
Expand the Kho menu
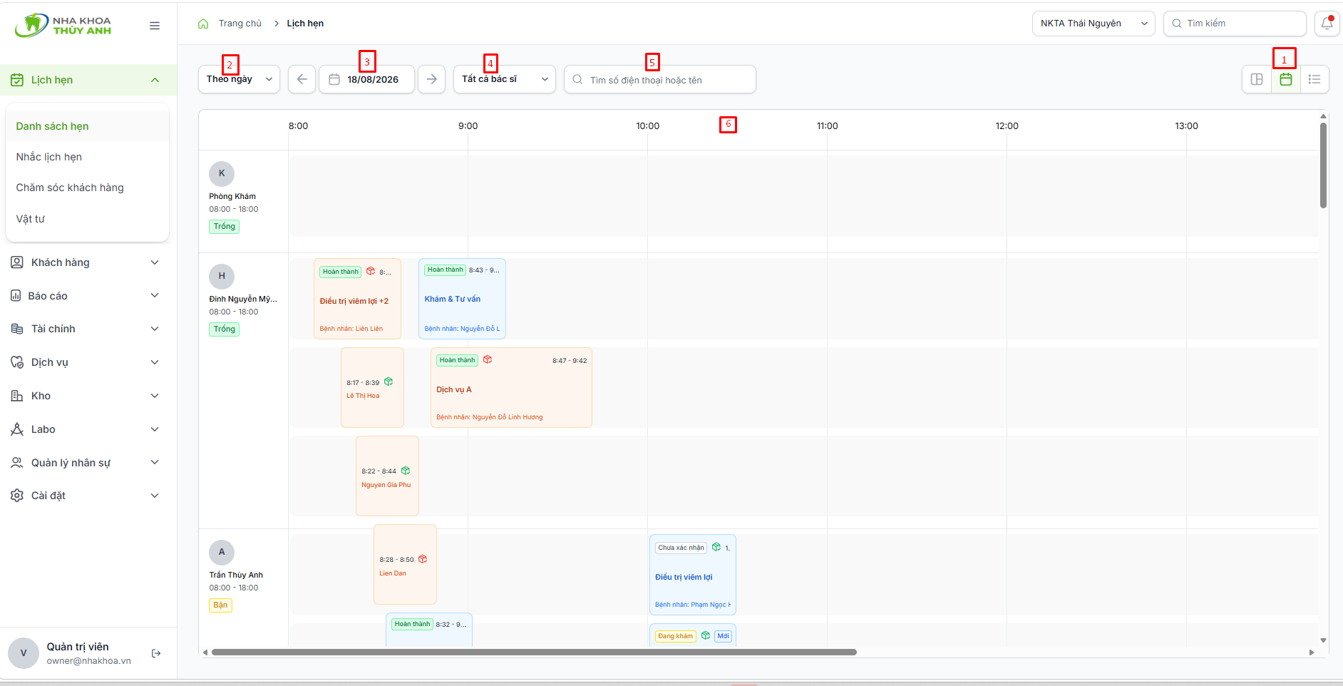click(88, 396)
